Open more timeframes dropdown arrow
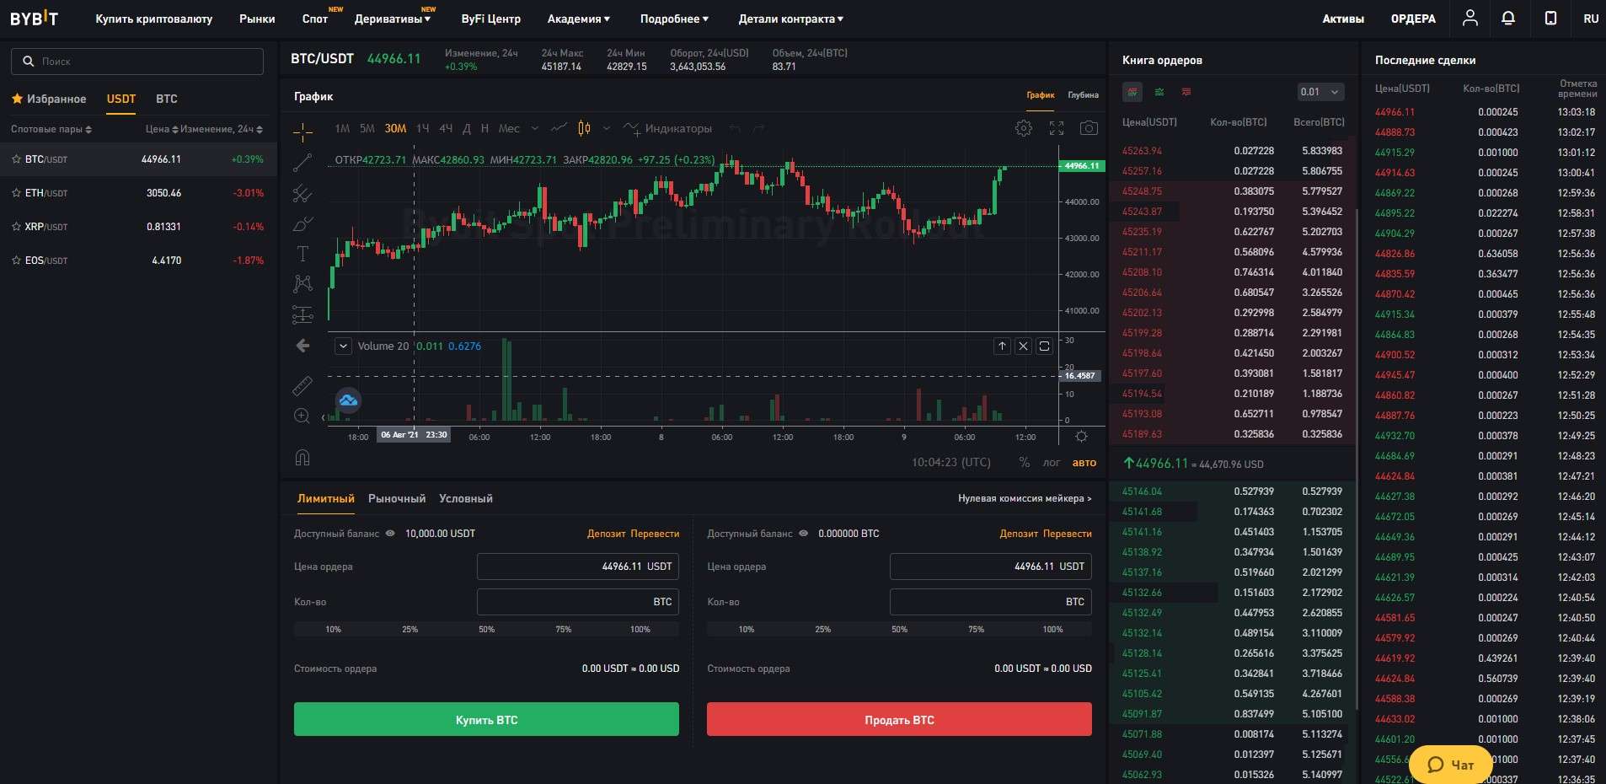 (x=535, y=128)
